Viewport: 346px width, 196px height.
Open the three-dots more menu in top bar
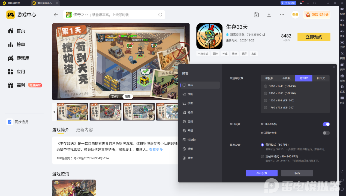pos(282,15)
